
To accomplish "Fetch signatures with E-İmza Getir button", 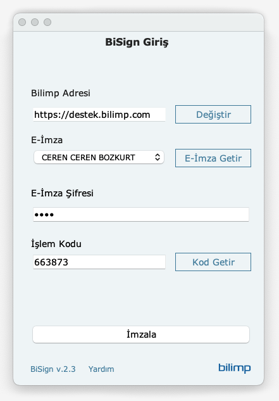I will [213, 158].
